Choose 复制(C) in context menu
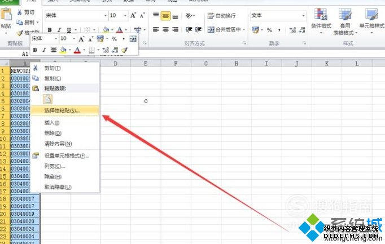This screenshot has width=385, height=244. click(65, 78)
